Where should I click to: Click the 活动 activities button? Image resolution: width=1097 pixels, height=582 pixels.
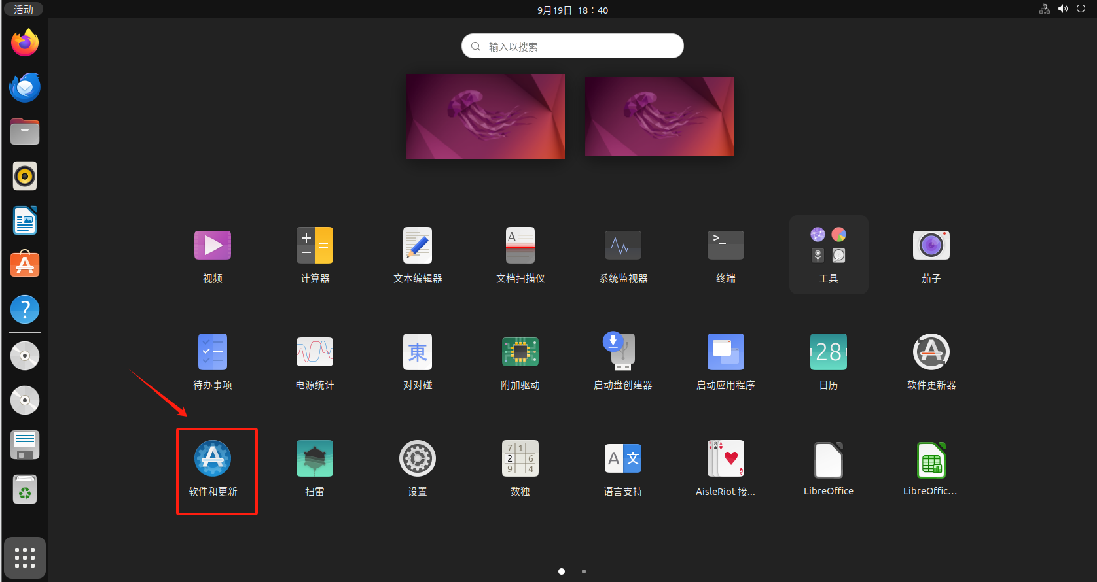pyautogui.click(x=24, y=9)
